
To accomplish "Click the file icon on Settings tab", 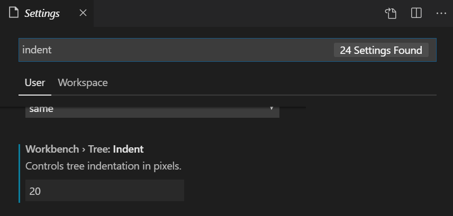I will (x=14, y=13).
